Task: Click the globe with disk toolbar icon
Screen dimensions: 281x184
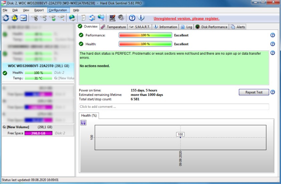Action: click(72, 18)
